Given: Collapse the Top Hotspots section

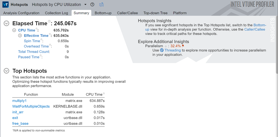Looking at the screenshot, I should (x=7, y=71).
